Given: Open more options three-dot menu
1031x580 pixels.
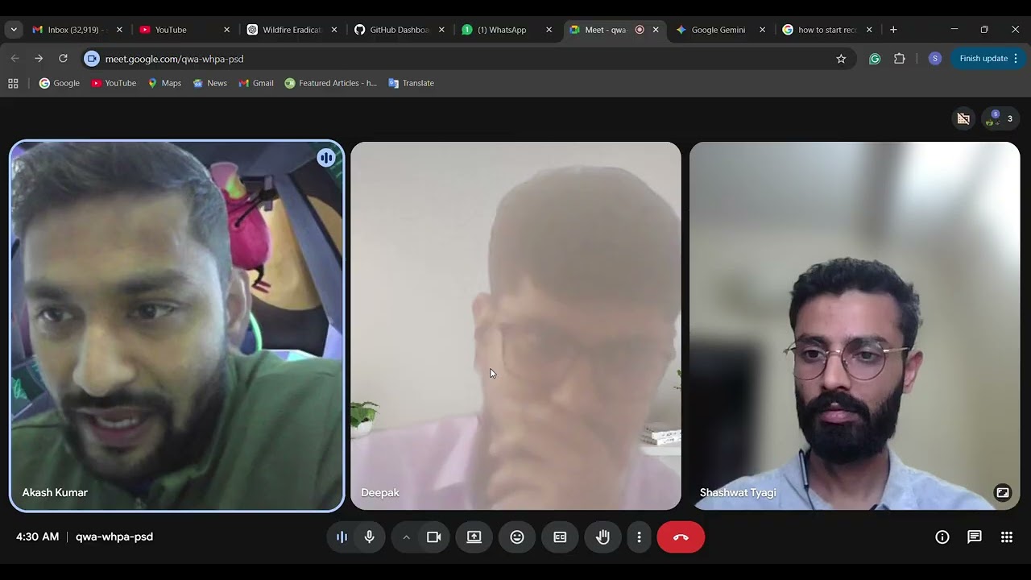Looking at the screenshot, I should click(x=640, y=537).
